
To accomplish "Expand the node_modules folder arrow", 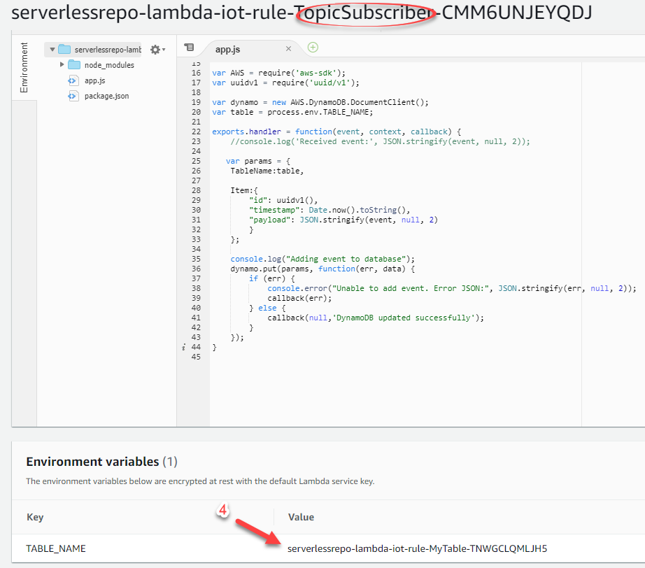I will click(62, 65).
